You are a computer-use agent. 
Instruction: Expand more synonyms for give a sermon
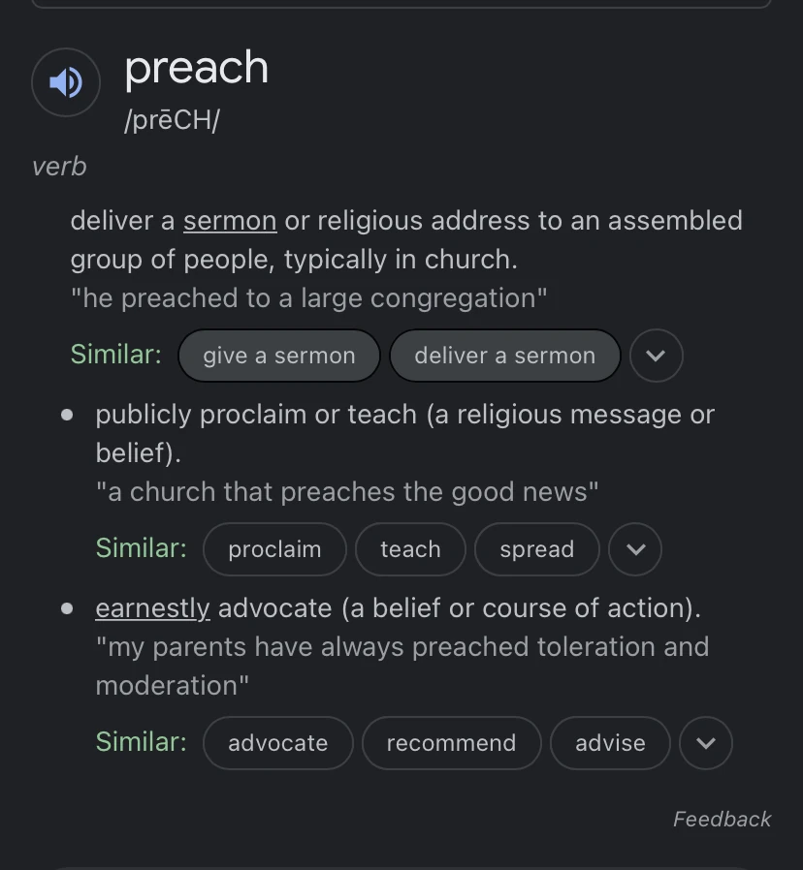coord(656,356)
